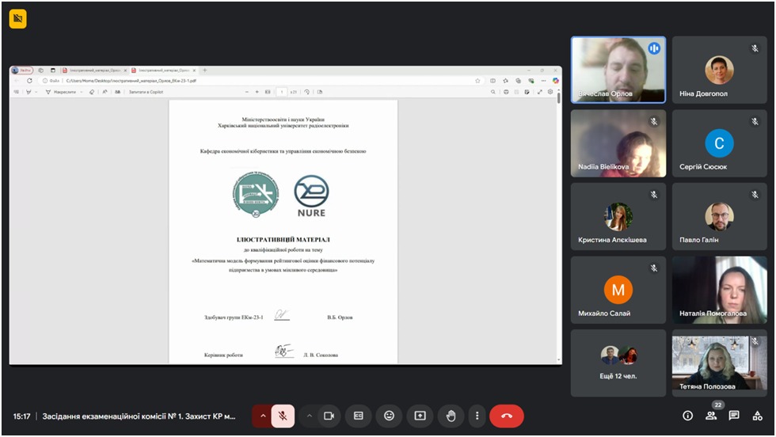Show the participants list icon
Viewport: 776px width, 437px height.
(x=711, y=416)
